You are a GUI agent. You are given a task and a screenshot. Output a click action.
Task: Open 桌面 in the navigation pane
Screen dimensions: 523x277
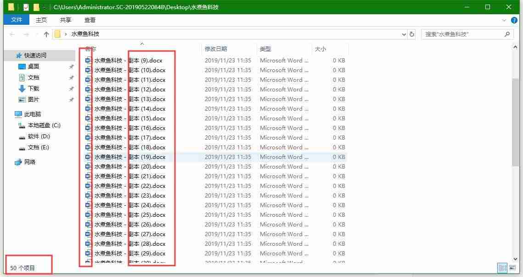click(34, 67)
